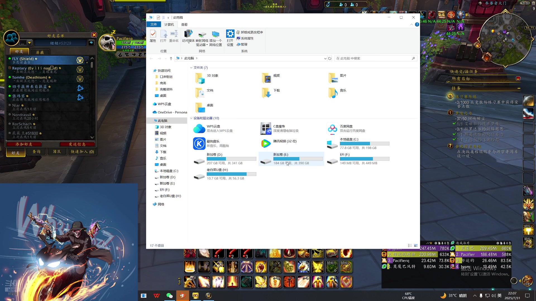Image resolution: width=536 pixels, height=301 pixels.
Task: Open WPS Office from taskbar
Action: [x=156, y=296]
